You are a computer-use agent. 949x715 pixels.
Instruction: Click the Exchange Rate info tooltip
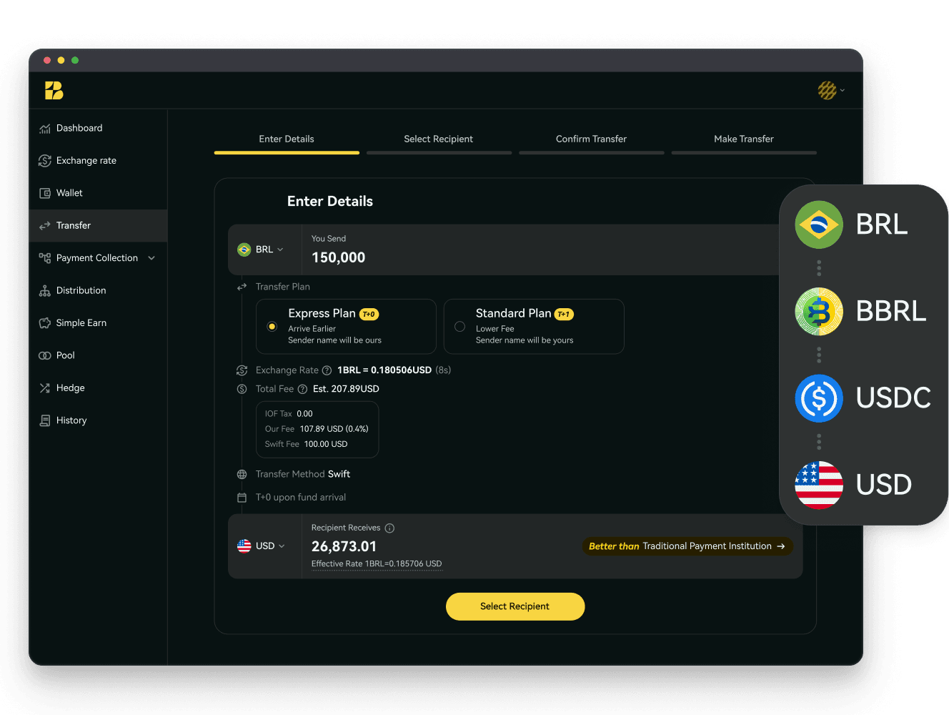tap(327, 370)
